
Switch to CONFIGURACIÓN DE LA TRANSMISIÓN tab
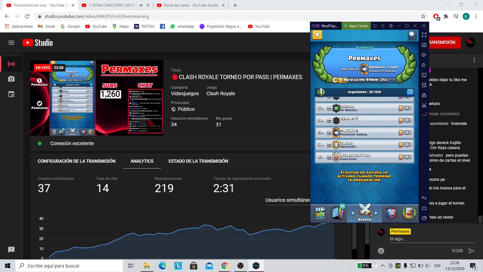tap(76, 161)
